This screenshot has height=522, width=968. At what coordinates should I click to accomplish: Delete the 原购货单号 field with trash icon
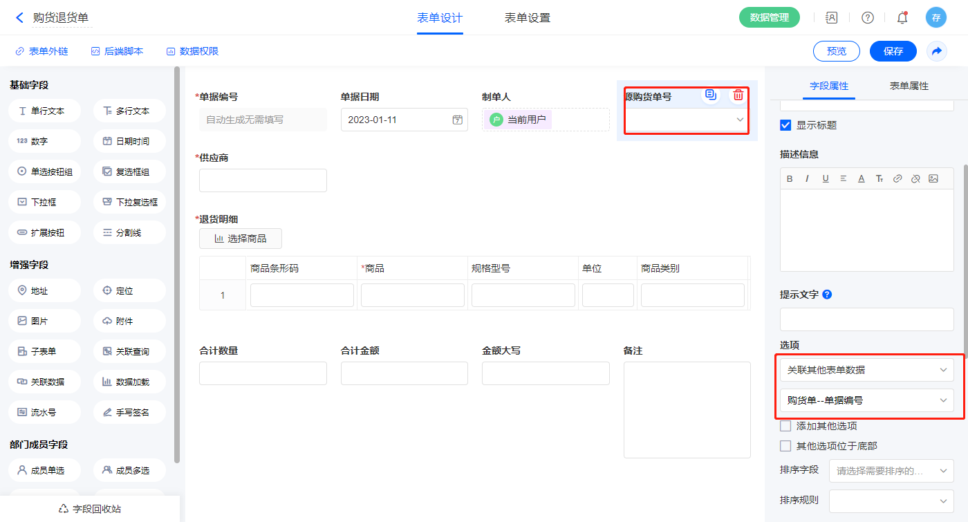tap(738, 95)
